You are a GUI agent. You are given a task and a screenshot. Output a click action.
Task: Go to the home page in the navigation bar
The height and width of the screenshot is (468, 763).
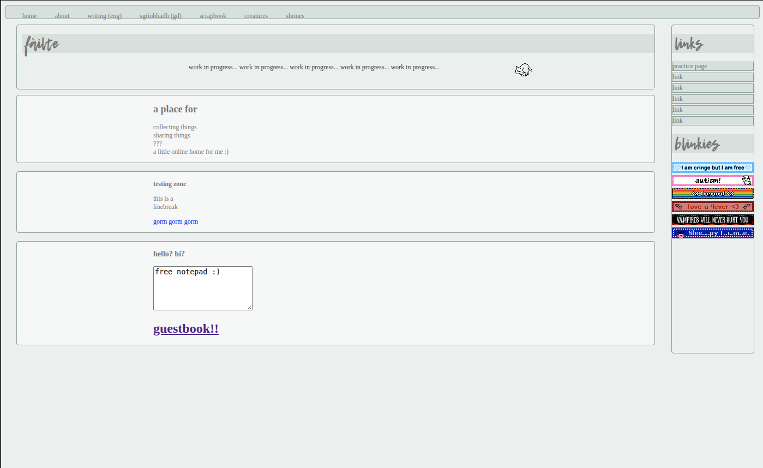29,16
